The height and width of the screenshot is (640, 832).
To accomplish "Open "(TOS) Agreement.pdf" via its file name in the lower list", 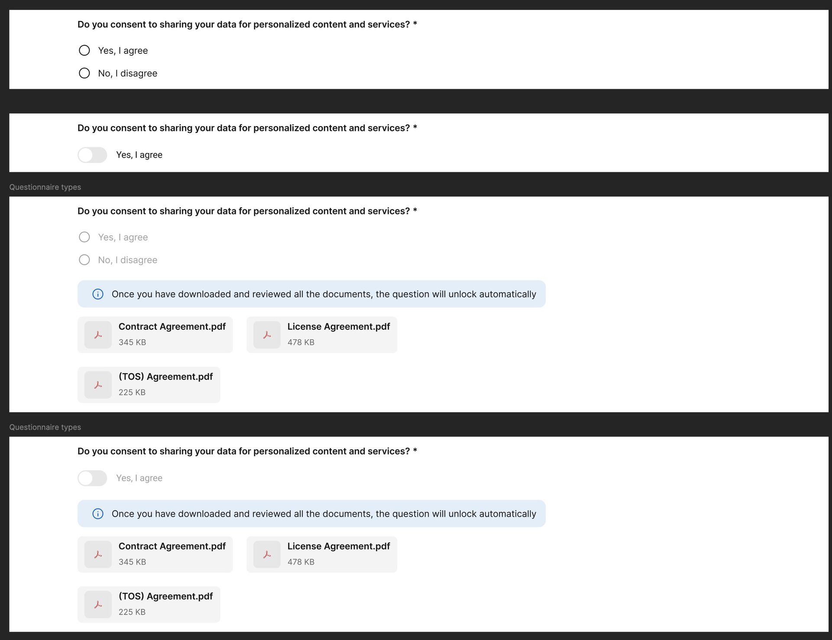I will pyautogui.click(x=166, y=596).
